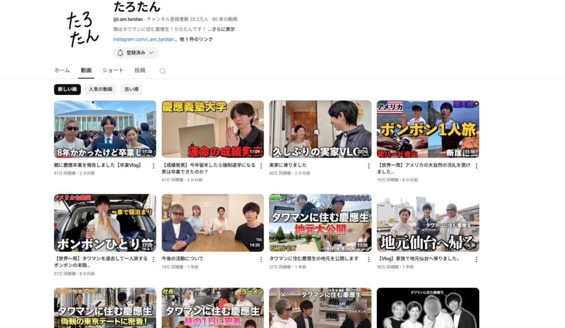Play the 久しぶりの実家VLOG thumbnail
This screenshot has width=565, height=328.
[x=320, y=129]
